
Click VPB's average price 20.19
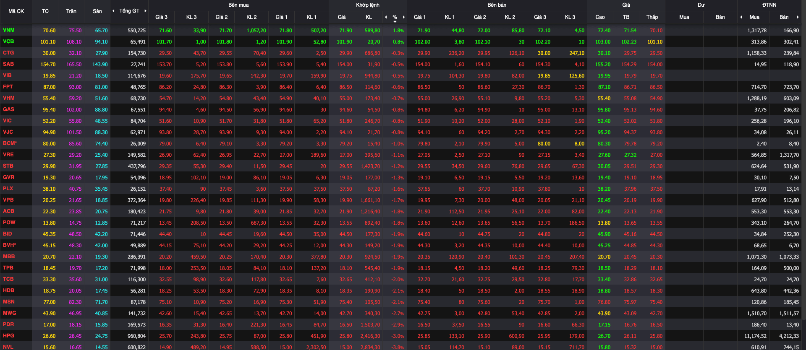coord(630,200)
